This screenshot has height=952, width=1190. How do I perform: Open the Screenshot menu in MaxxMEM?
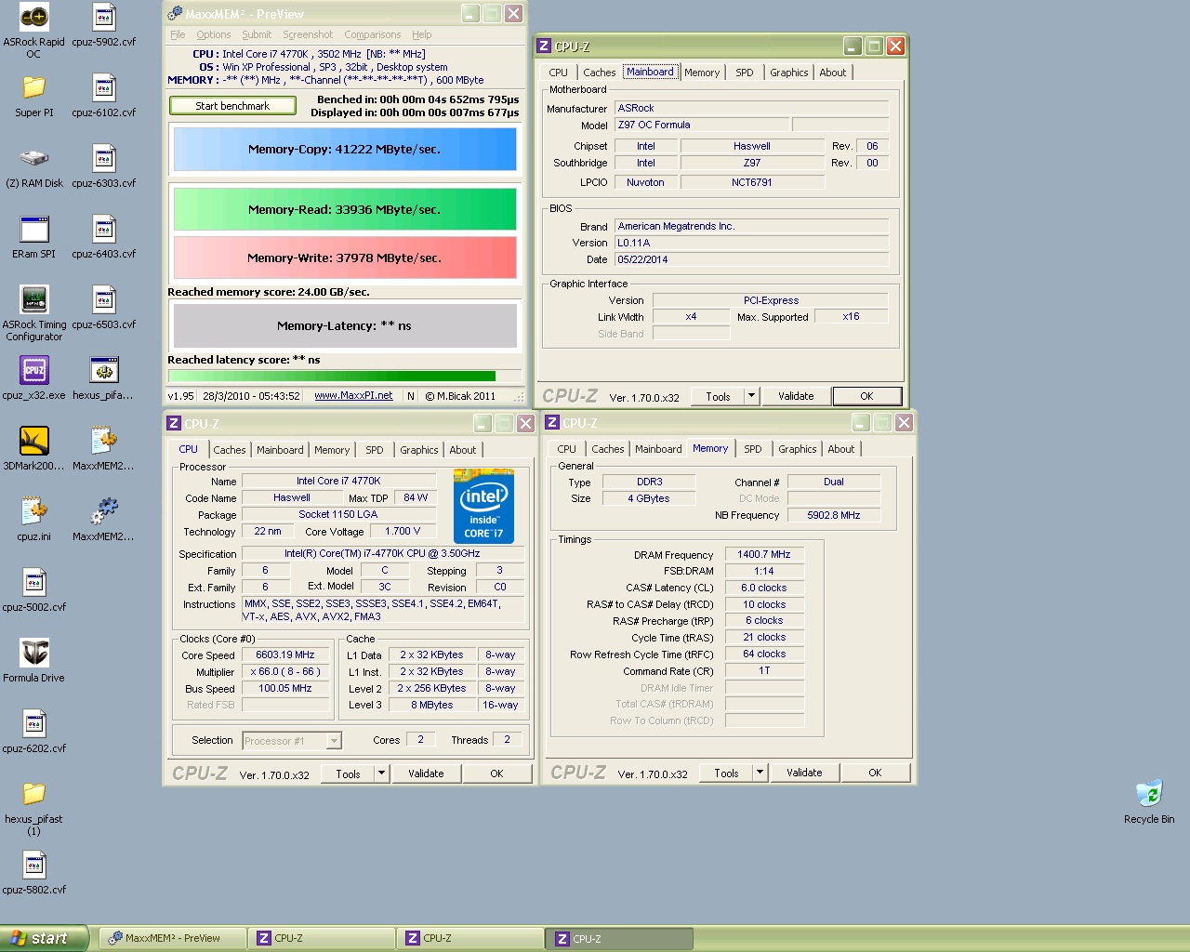(x=308, y=34)
